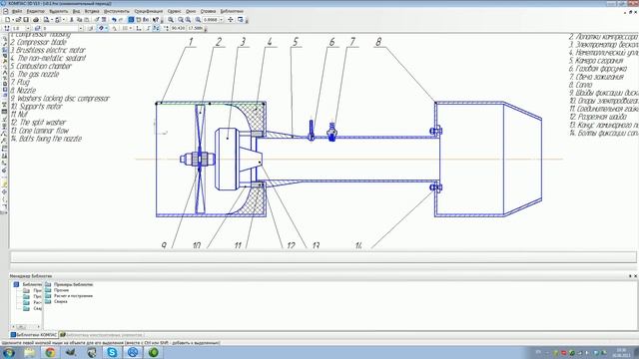Open the cursor step 1.0 dropdown
Screen dimensions: 639x359
(28, 29)
